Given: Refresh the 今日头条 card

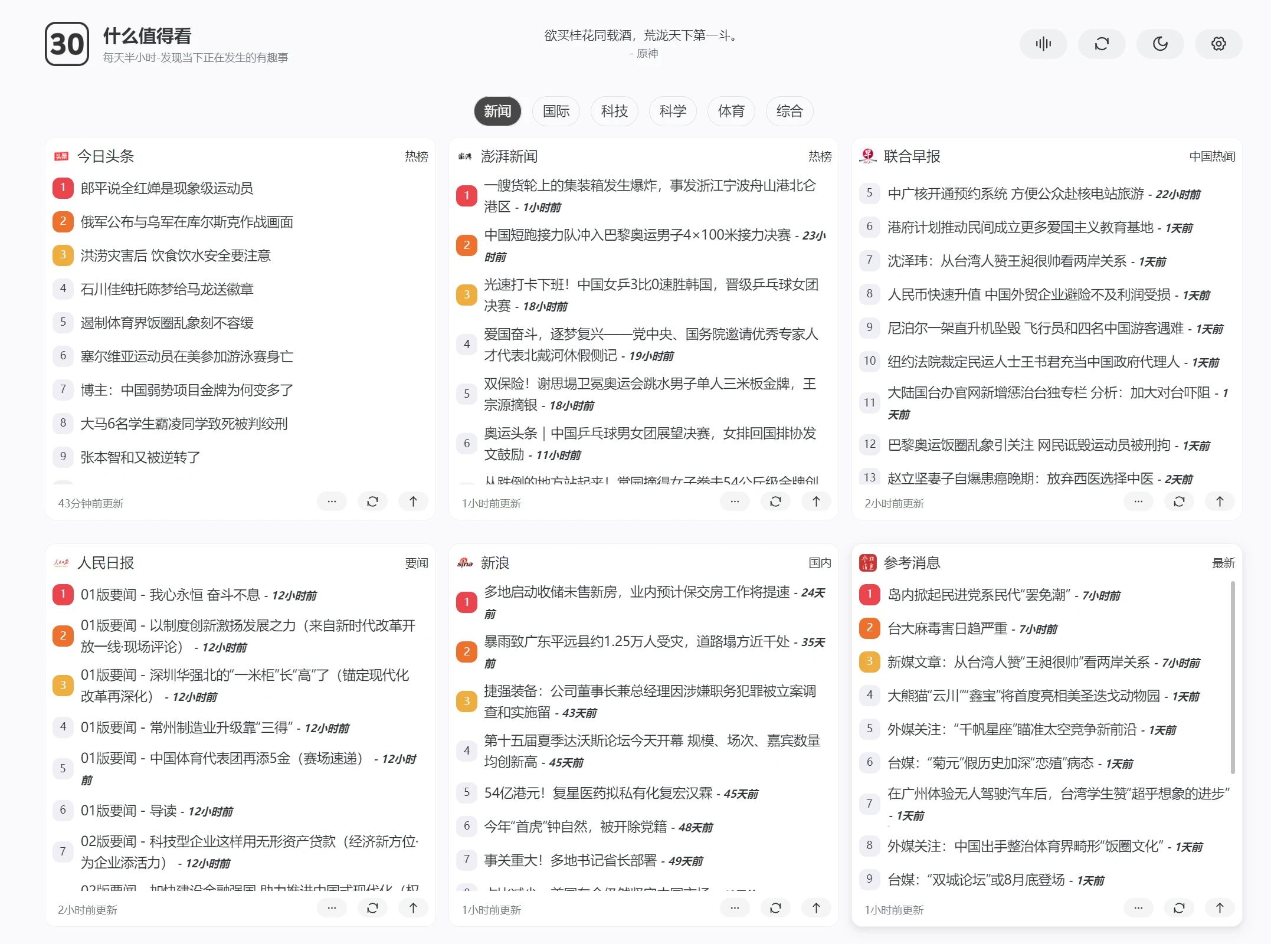Looking at the screenshot, I should [372, 501].
